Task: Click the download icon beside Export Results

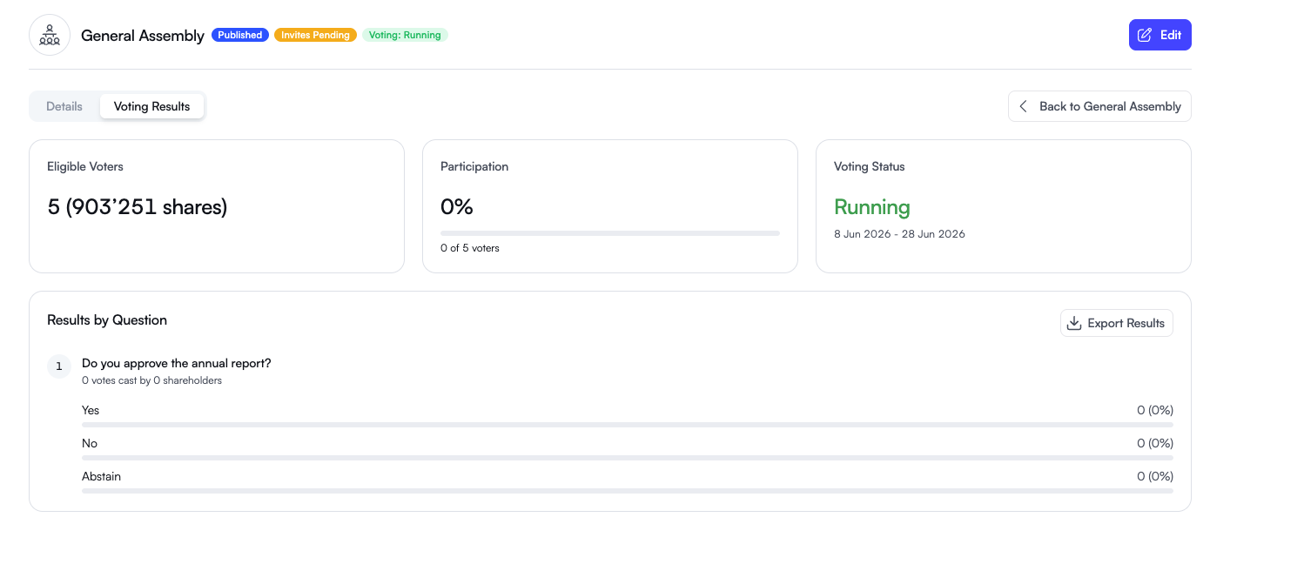Action: (1074, 323)
